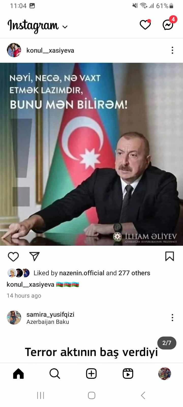This screenshot has height=407, width=183.
Task: Open Android recent apps button
Action: click(x=41, y=395)
